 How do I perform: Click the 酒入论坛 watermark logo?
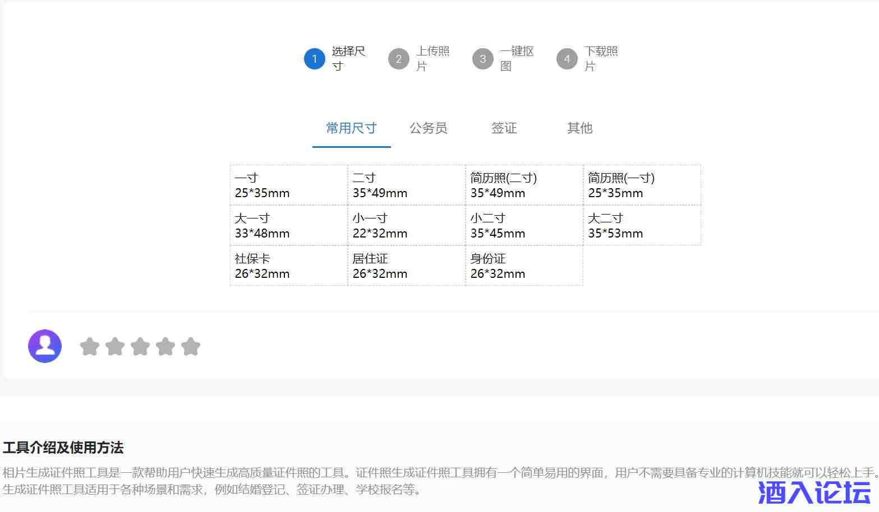(814, 493)
